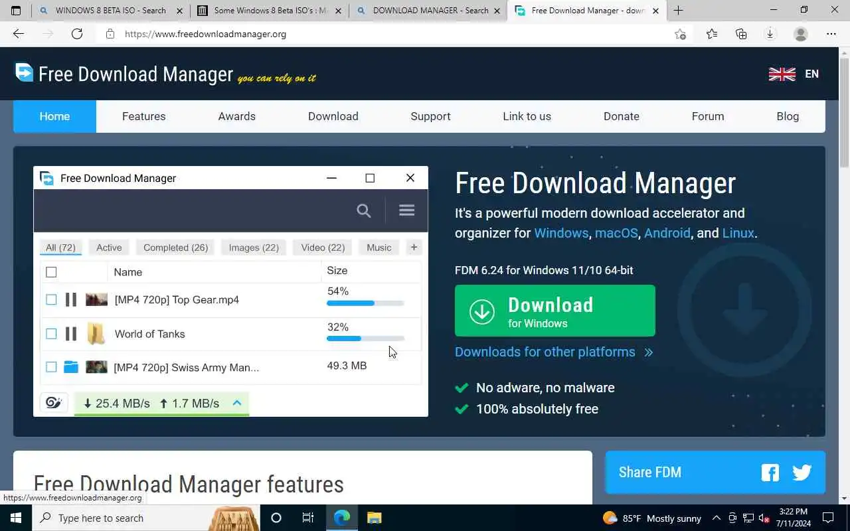850x531 pixels.
Task: Open the EN language selector flag
Action: pos(782,74)
